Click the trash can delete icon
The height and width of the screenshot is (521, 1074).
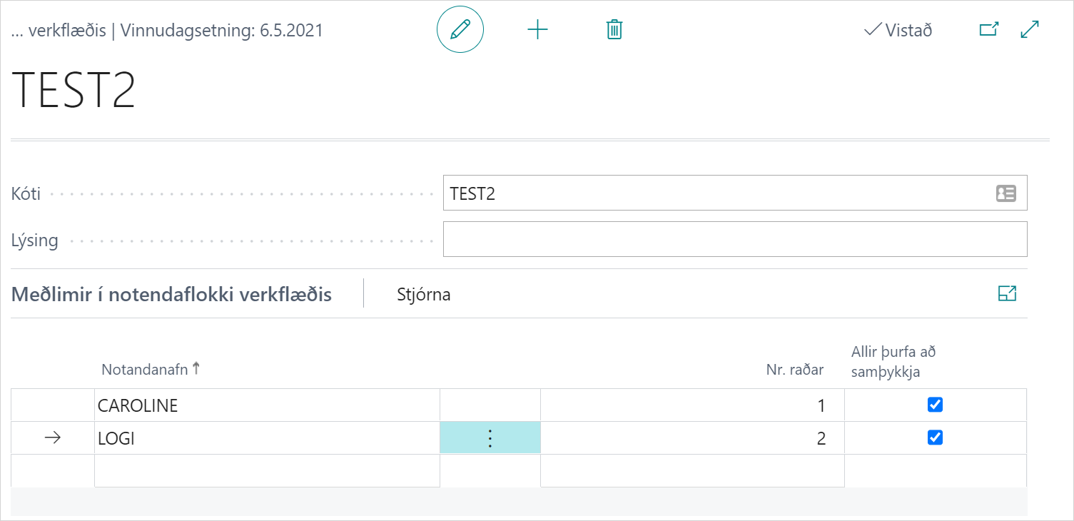(x=614, y=30)
